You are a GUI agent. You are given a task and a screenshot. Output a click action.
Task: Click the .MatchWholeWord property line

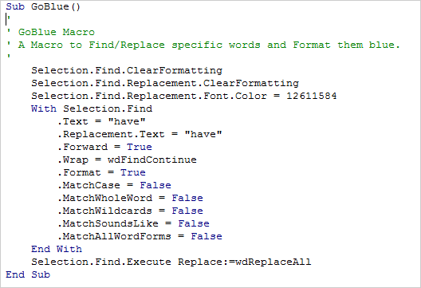pos(130,198)
